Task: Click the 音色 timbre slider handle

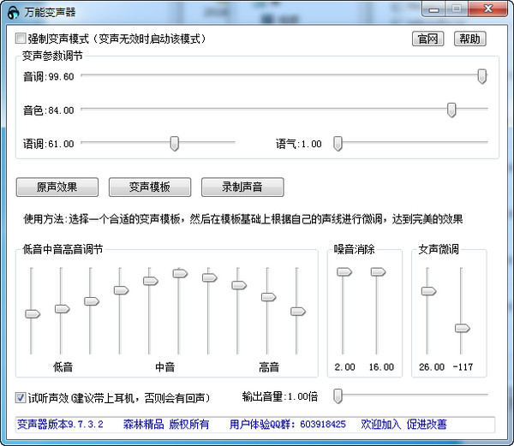Action: [451, 110]
